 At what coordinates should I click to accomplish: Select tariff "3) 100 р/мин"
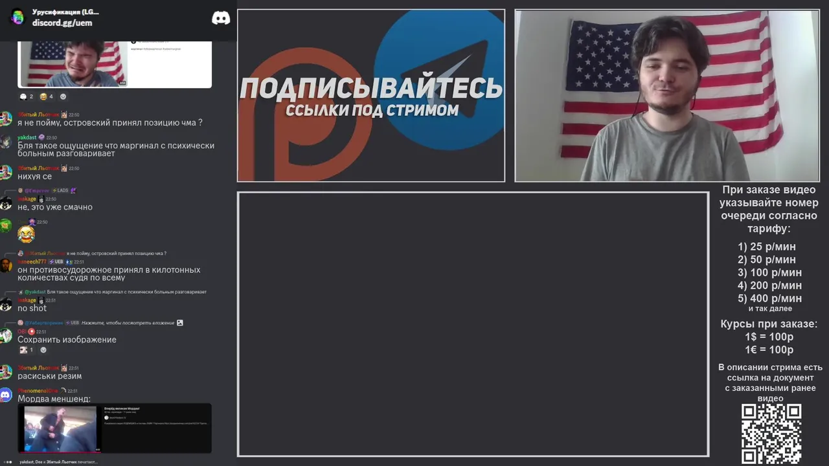(x=769, y=272)
